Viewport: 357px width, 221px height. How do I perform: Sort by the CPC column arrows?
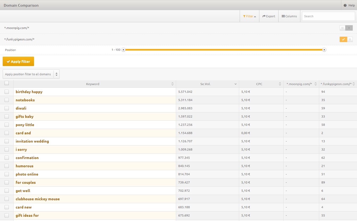tap(280, 84)
